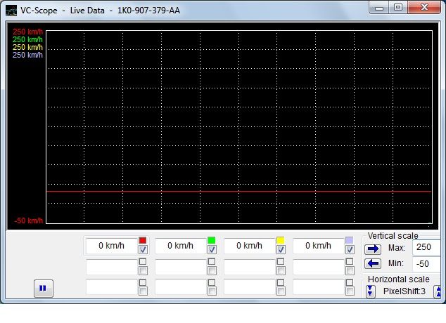Screen dimensions: 446x323
Task: Click the empty second-row field under red channel
Action: pyautogui.click(x=111, y=267)
